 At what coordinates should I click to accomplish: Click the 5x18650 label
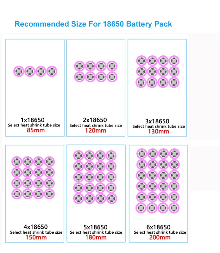pos(96,227)
